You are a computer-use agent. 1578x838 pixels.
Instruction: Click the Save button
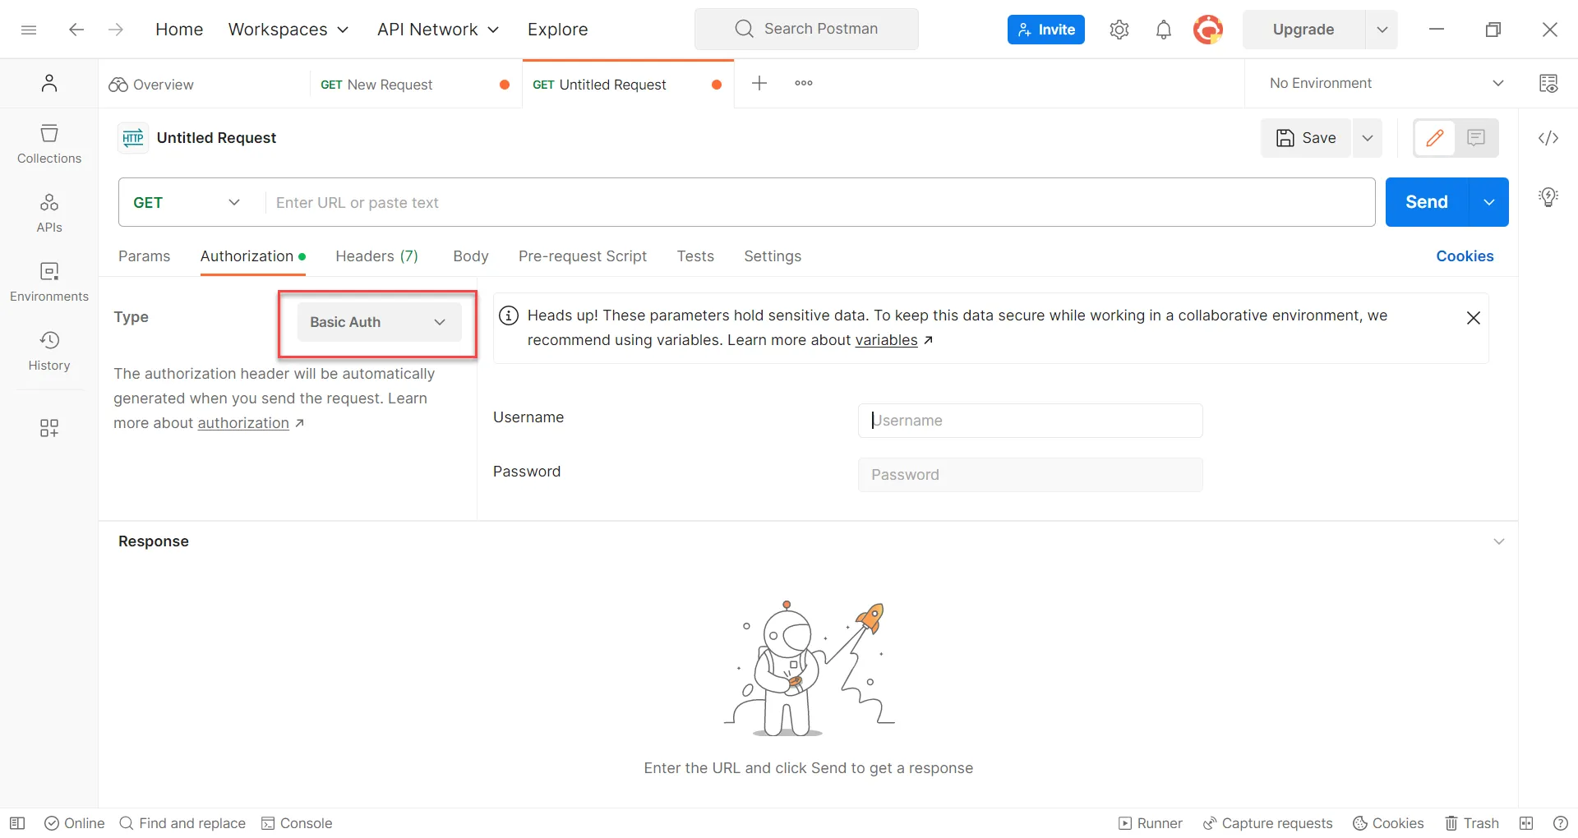pos(1306,138)
